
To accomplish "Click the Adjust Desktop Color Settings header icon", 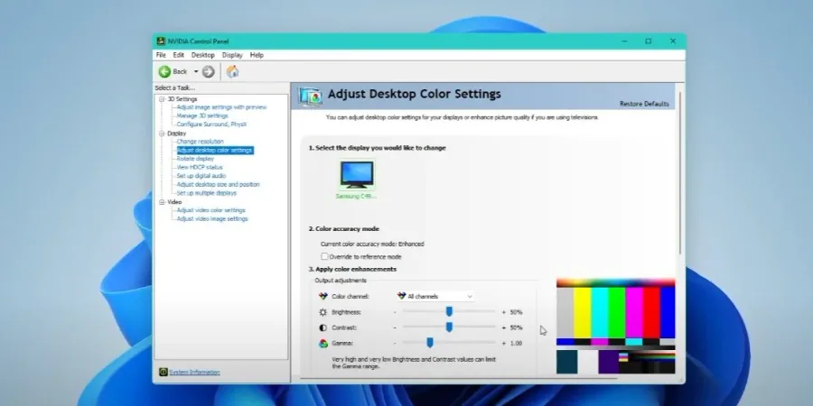I will (x=311, y=97).
